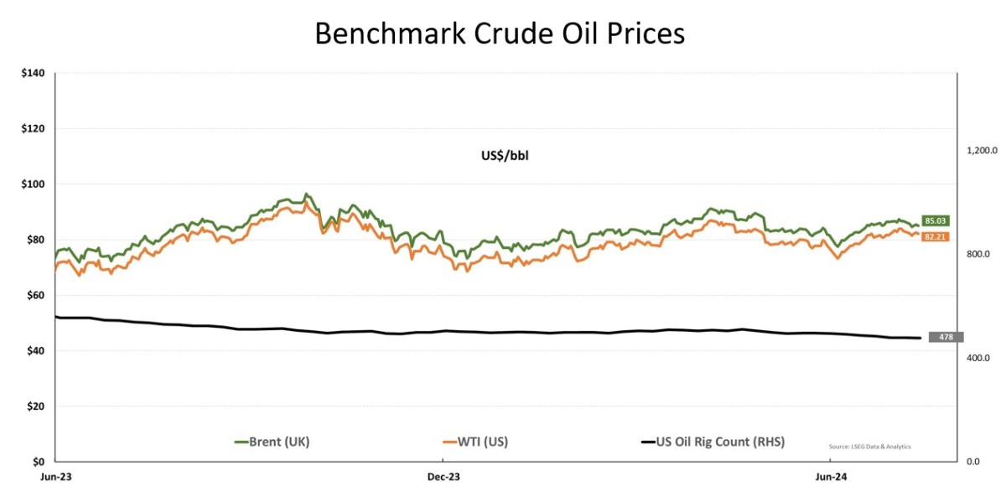Click the Jun-23 x-axis label

point(56,477)
